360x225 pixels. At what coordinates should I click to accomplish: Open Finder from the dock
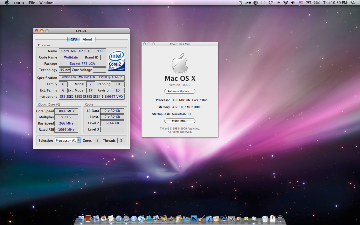pos(81,219)
